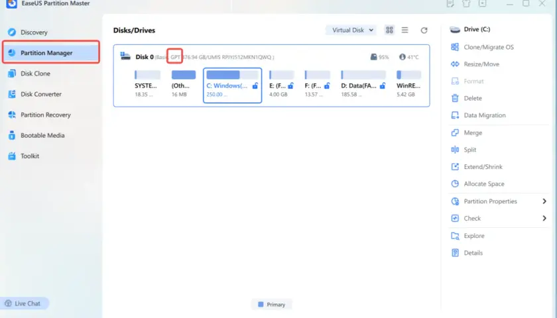Click the Disk 0 drive icon

click(125, 56)
